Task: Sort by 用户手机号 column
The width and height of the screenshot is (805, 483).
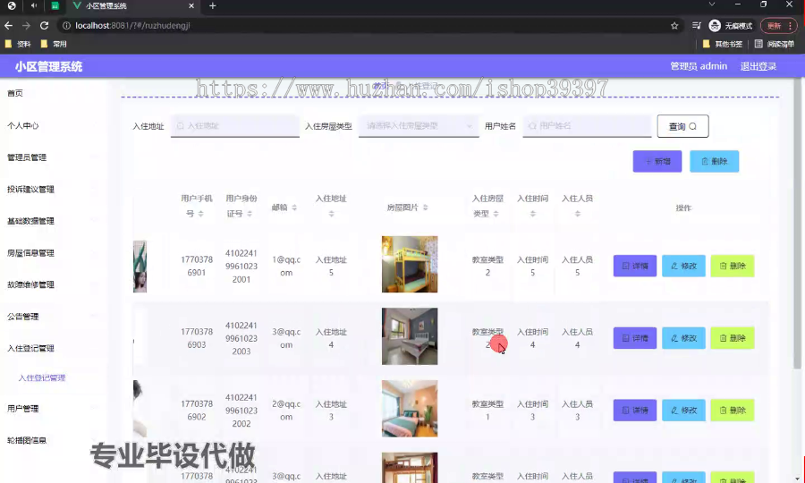Action: [200, 214]
